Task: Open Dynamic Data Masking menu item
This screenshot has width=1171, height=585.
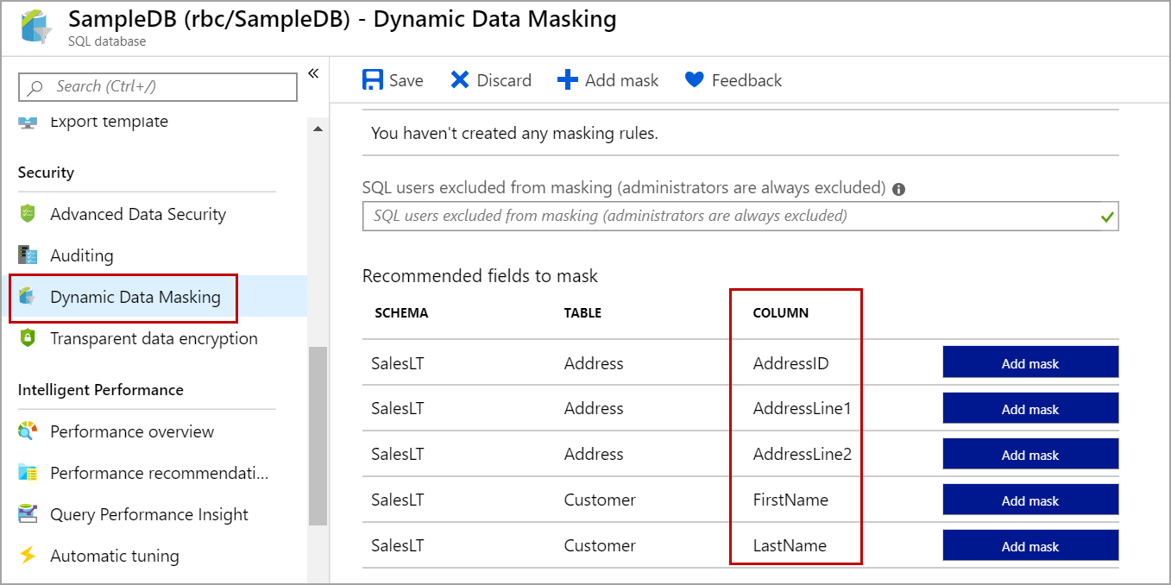Action: tap(135, 298)
